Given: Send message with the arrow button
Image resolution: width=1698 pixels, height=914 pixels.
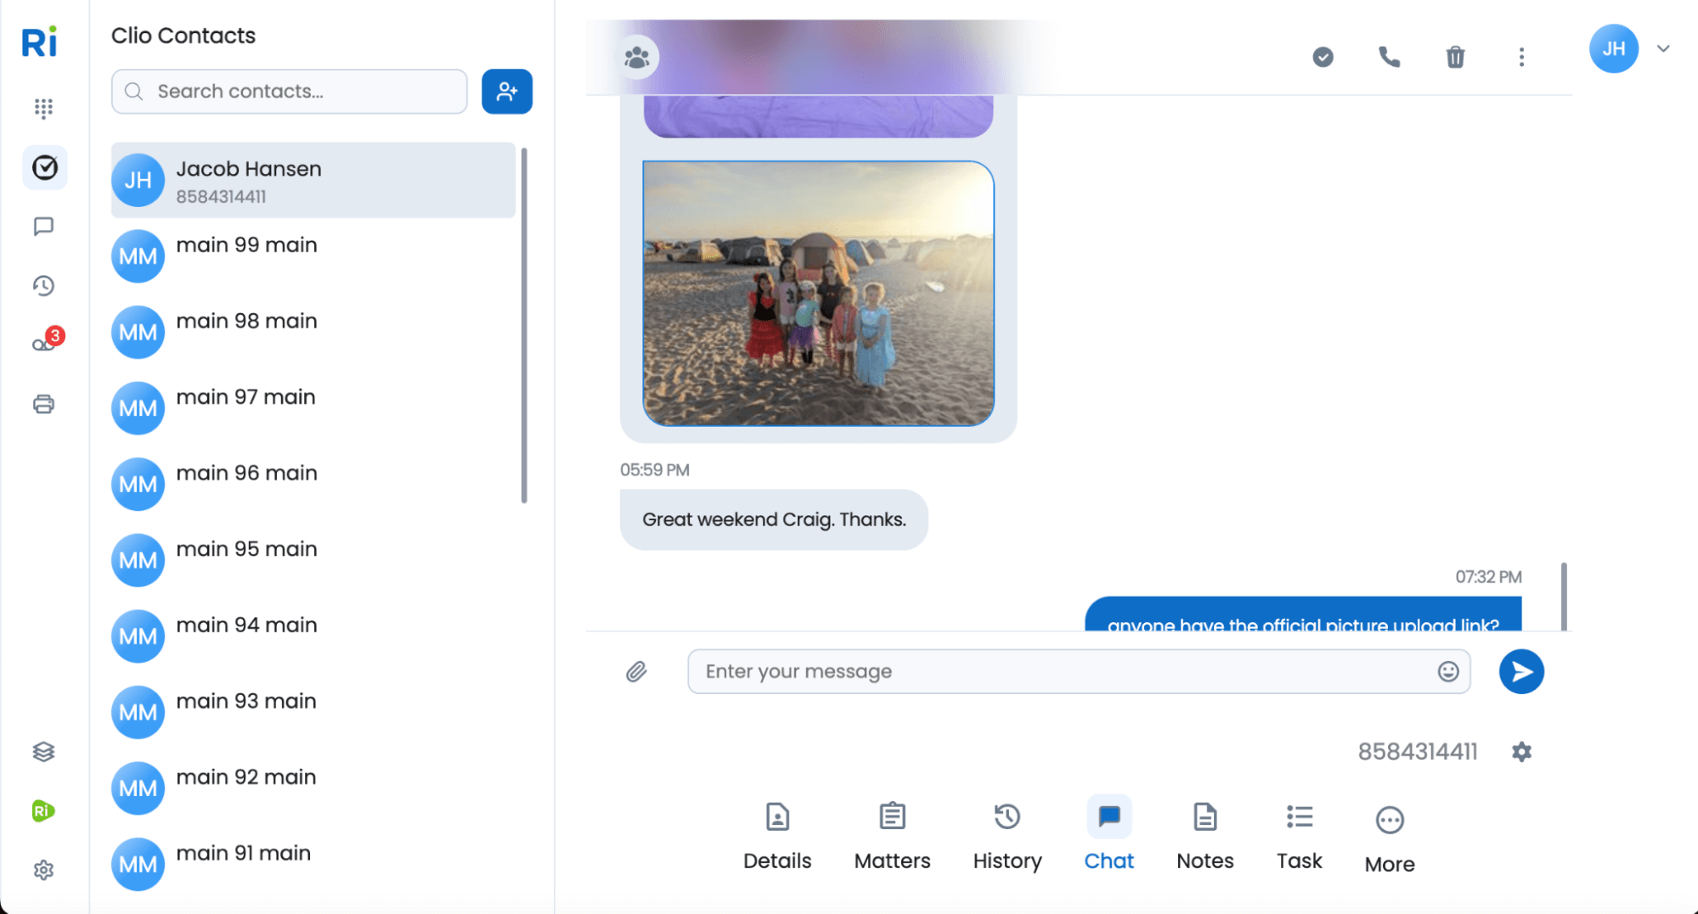Looking at the screenshot, I should [x=1520, y=672].
